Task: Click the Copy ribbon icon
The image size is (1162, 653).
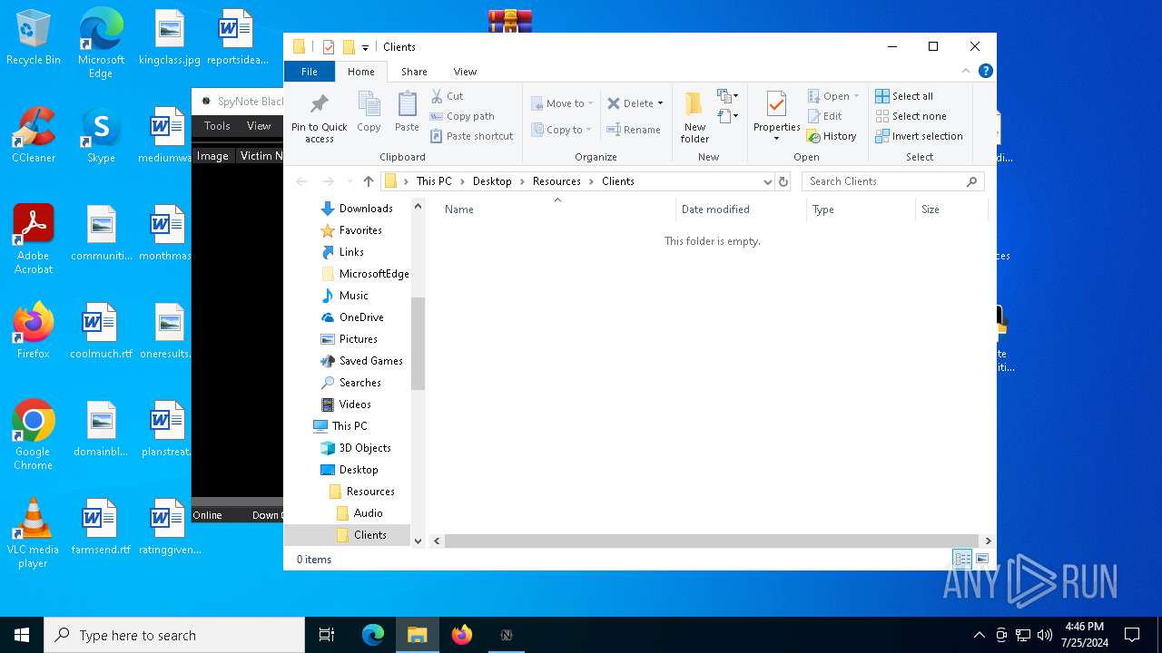Action: pyautogui.click(x=369, y=112)
